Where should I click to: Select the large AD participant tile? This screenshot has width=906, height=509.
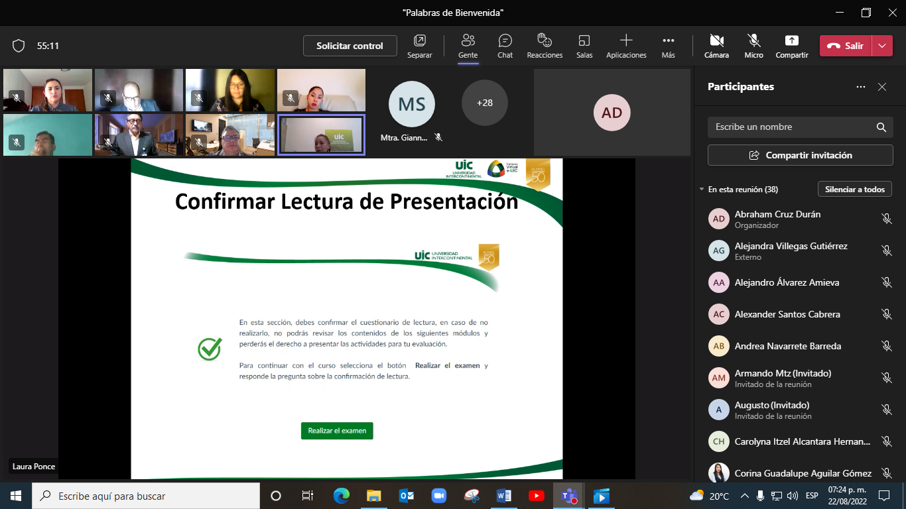click(x=612, y=113)
